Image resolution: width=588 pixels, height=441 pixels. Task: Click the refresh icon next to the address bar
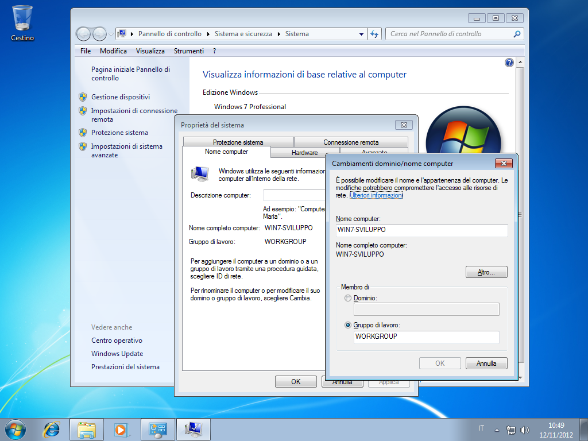374,34
